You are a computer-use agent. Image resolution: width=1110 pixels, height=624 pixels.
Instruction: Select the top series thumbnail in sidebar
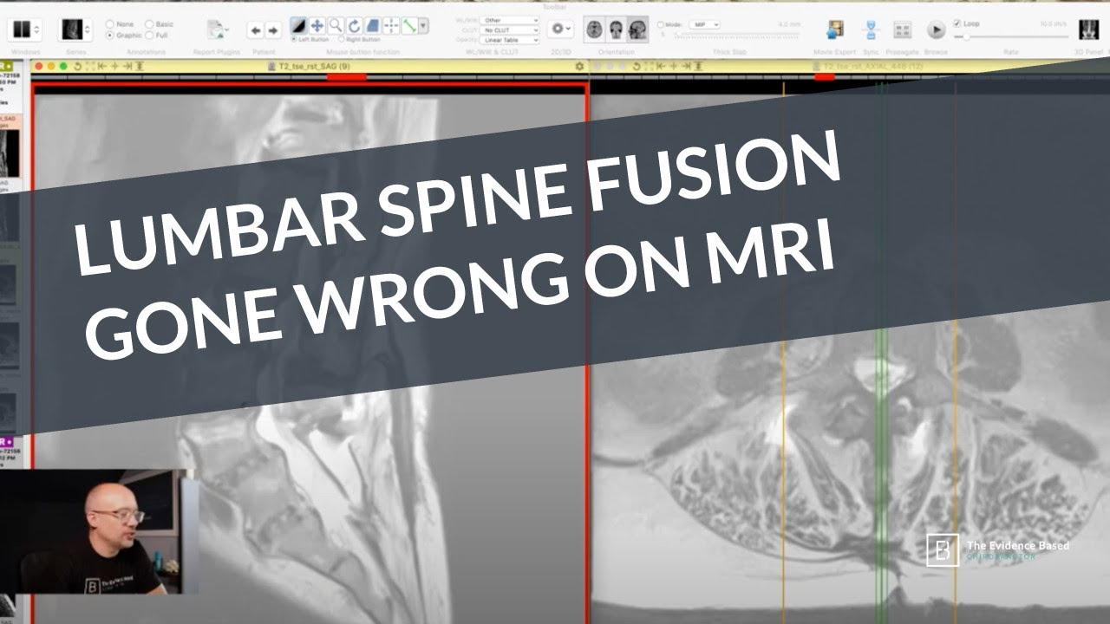[11, 154]
